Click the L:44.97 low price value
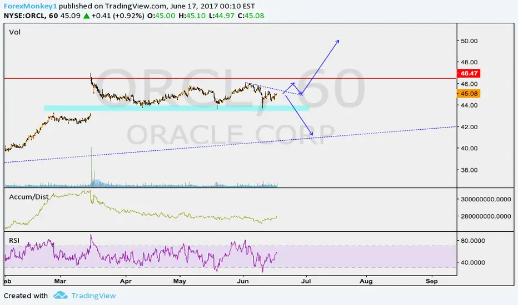Viewport: 518px width, 305px height. (x=223, y=16)
